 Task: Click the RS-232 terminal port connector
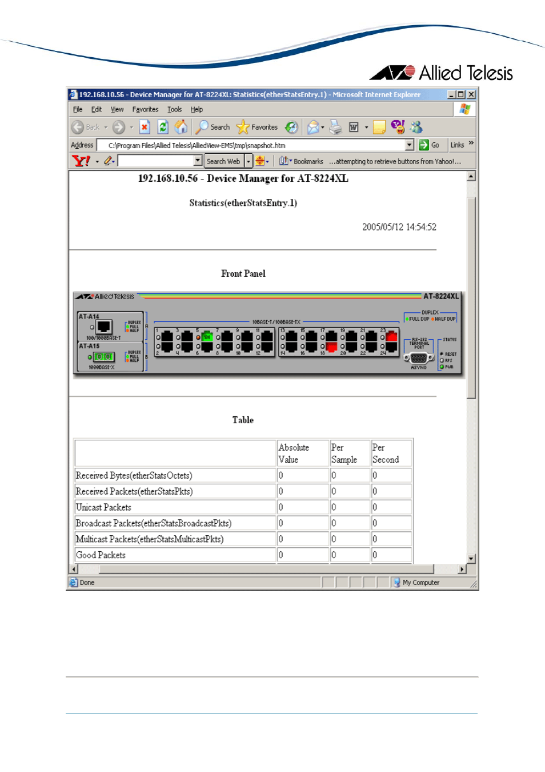point(418,358)
